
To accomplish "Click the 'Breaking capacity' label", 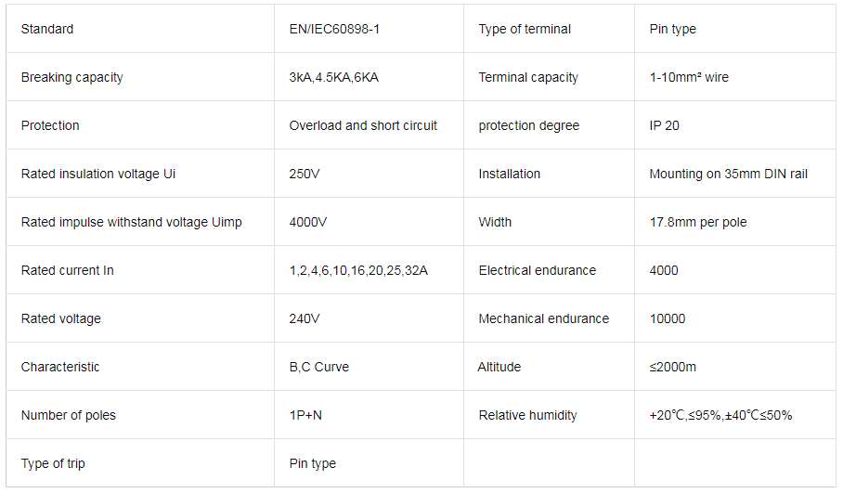I will point(72,77).
